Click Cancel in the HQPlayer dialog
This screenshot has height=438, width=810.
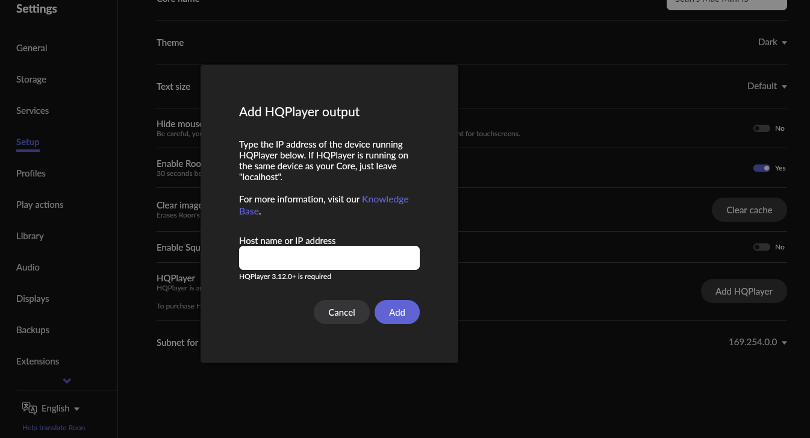(341, 312)
